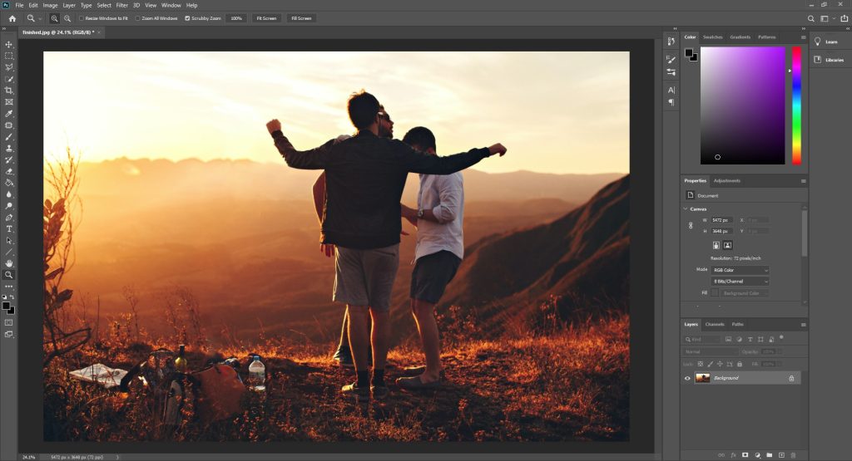Click the create new layer icon
Viewport: 852px width, 461px height.
point(781,455)
